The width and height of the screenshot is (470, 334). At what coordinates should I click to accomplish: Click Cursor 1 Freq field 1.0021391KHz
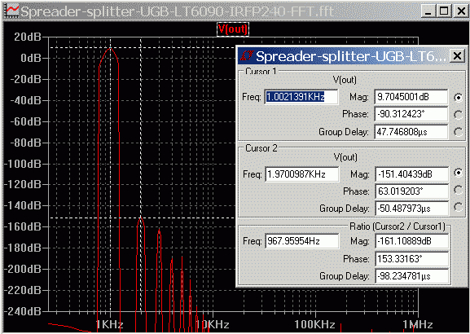pyautogui.click(x=301, y=97)
